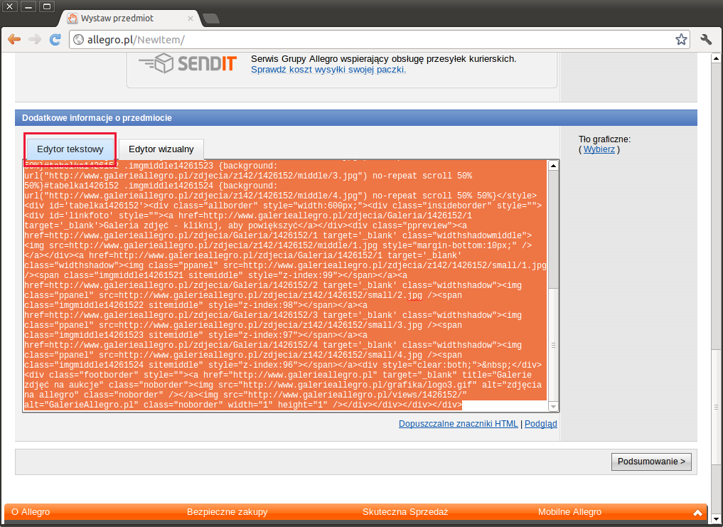Screen dimensions: 723x527
Task: Click the page scrollbar up arrow
Action: coord(716,58)
